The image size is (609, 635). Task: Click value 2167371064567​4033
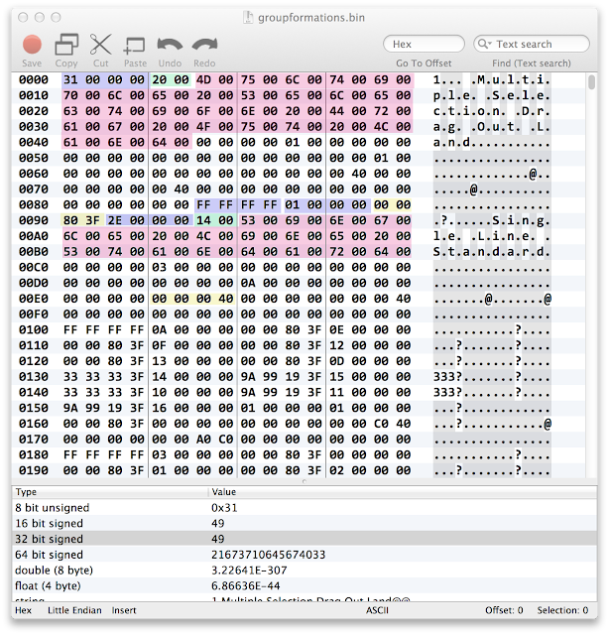coord(268,555)
